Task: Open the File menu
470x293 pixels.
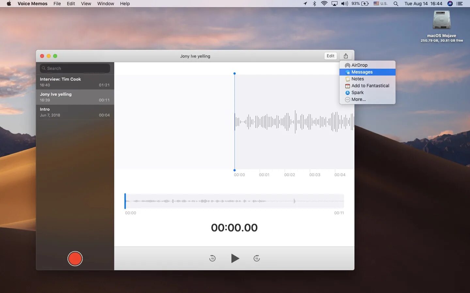Action: coord(57,4)
